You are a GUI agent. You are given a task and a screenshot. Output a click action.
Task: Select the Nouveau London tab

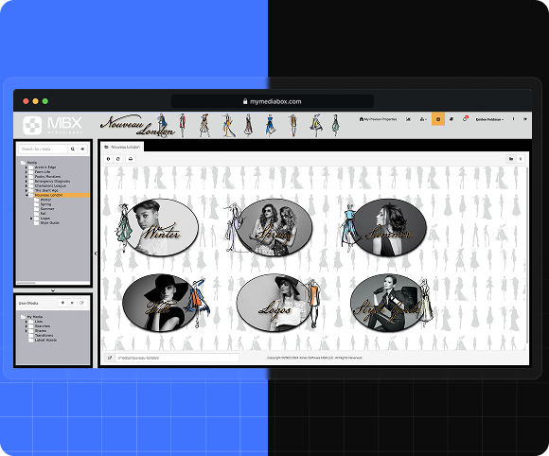[122, 147]
